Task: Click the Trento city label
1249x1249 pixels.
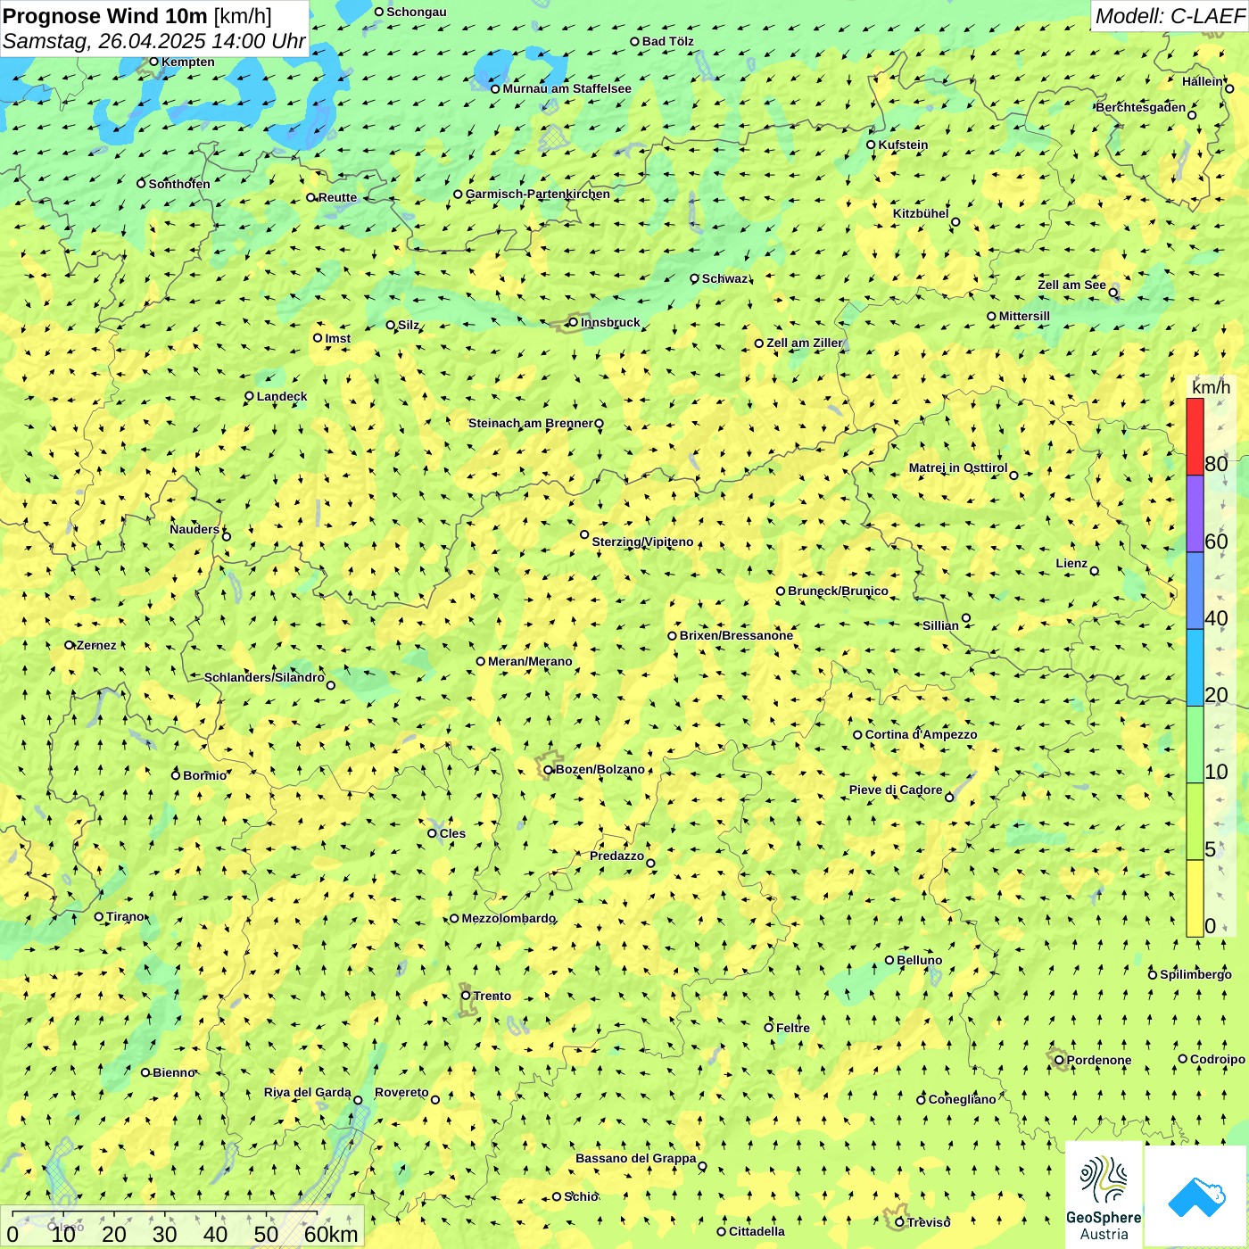Action: point(492,996)
